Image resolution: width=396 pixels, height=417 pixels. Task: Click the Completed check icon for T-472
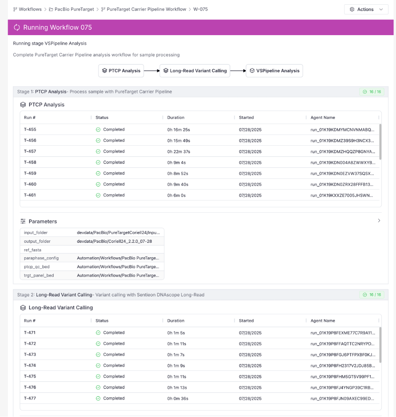tap(98, 344)
